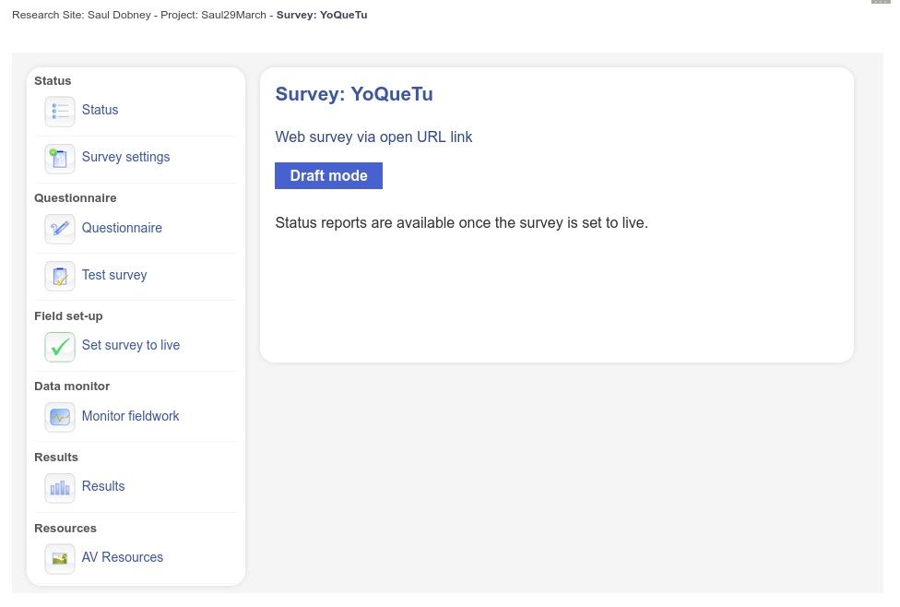Open Status link in sidebar
Image resolution: width=900 pixels, height=607 pixels.
pyautogui.click(x=100, y=110)
